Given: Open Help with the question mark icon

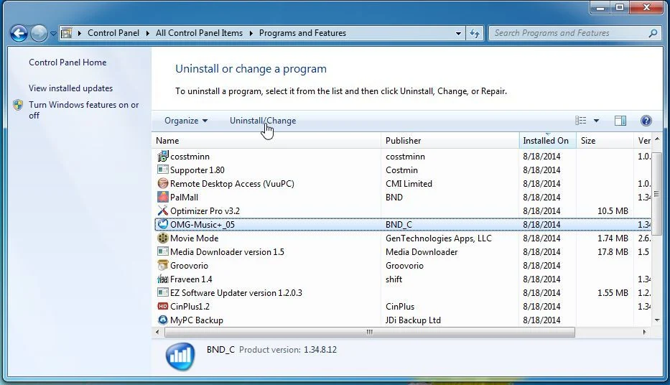Looking at the screenshot, I should (x=646, y=121).
